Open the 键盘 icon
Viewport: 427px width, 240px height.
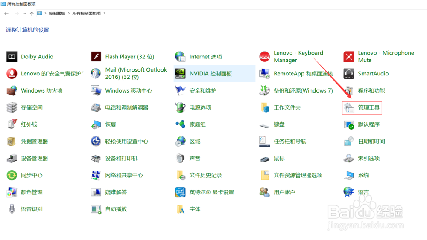[264, 126]
